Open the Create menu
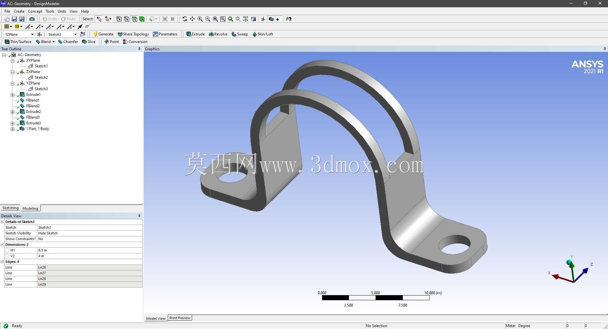Viewport: 608px width, 329px height. click(x=19, y=11)
